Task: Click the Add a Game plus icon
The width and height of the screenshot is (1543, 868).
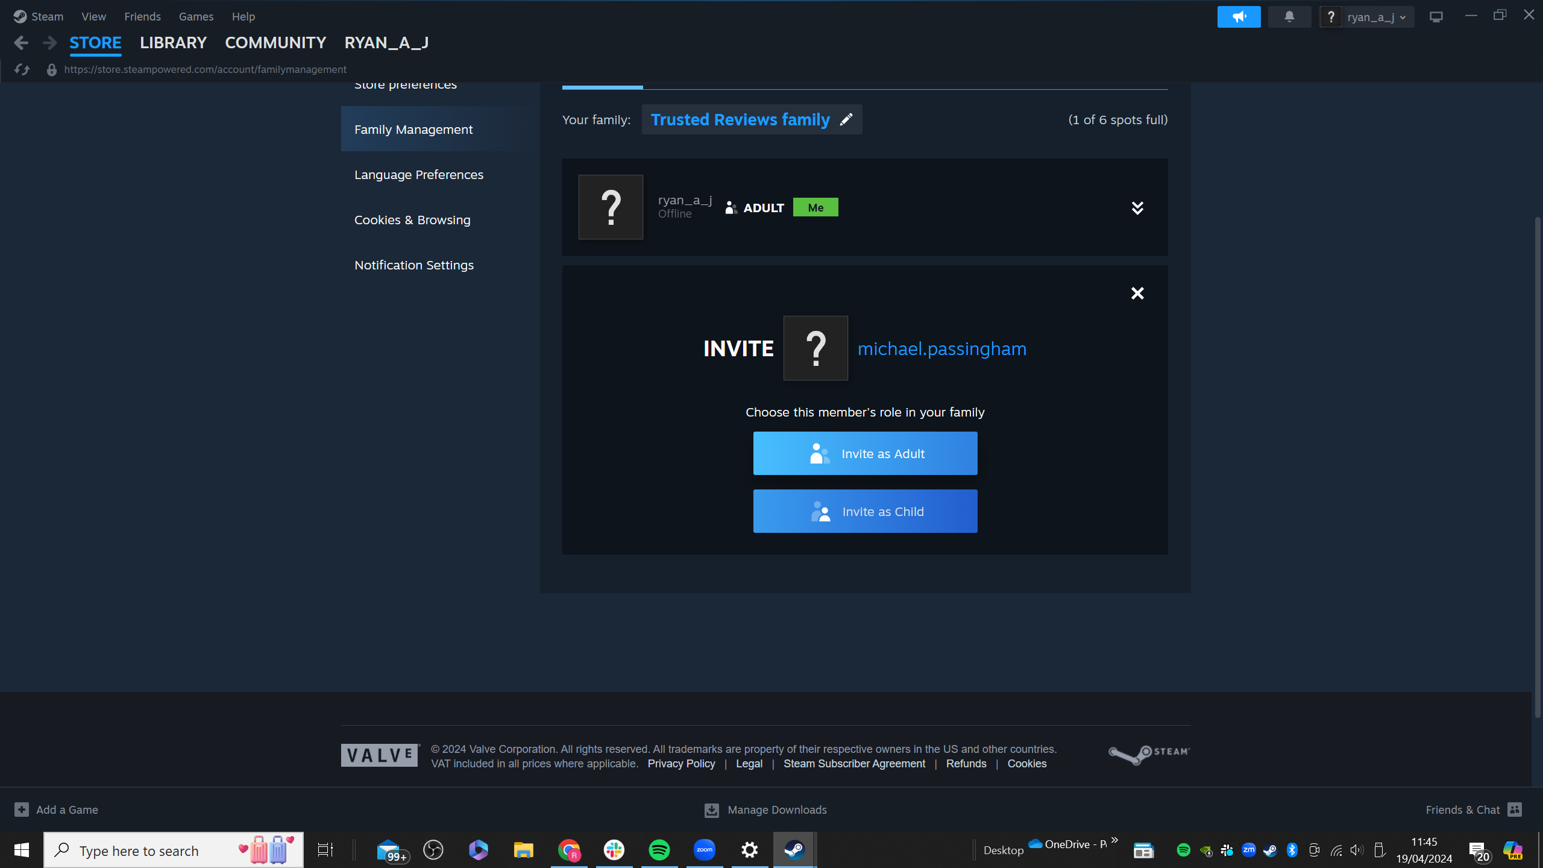Action: (x=22, y=810)
